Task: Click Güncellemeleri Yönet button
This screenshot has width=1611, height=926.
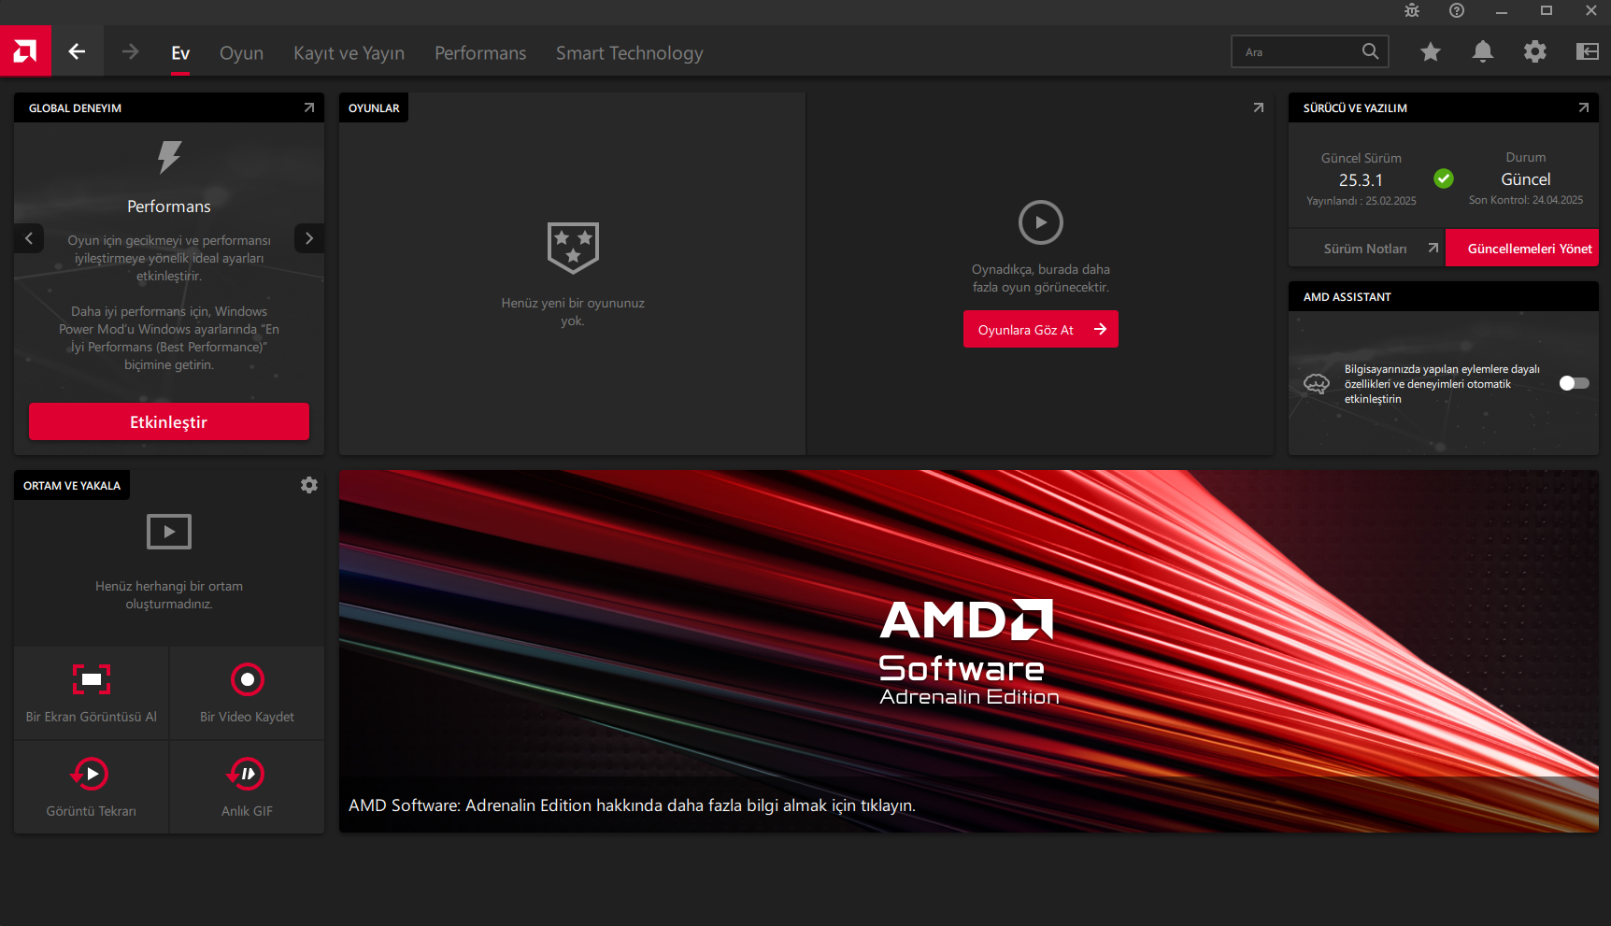Action: click(x=1522, y=248)
